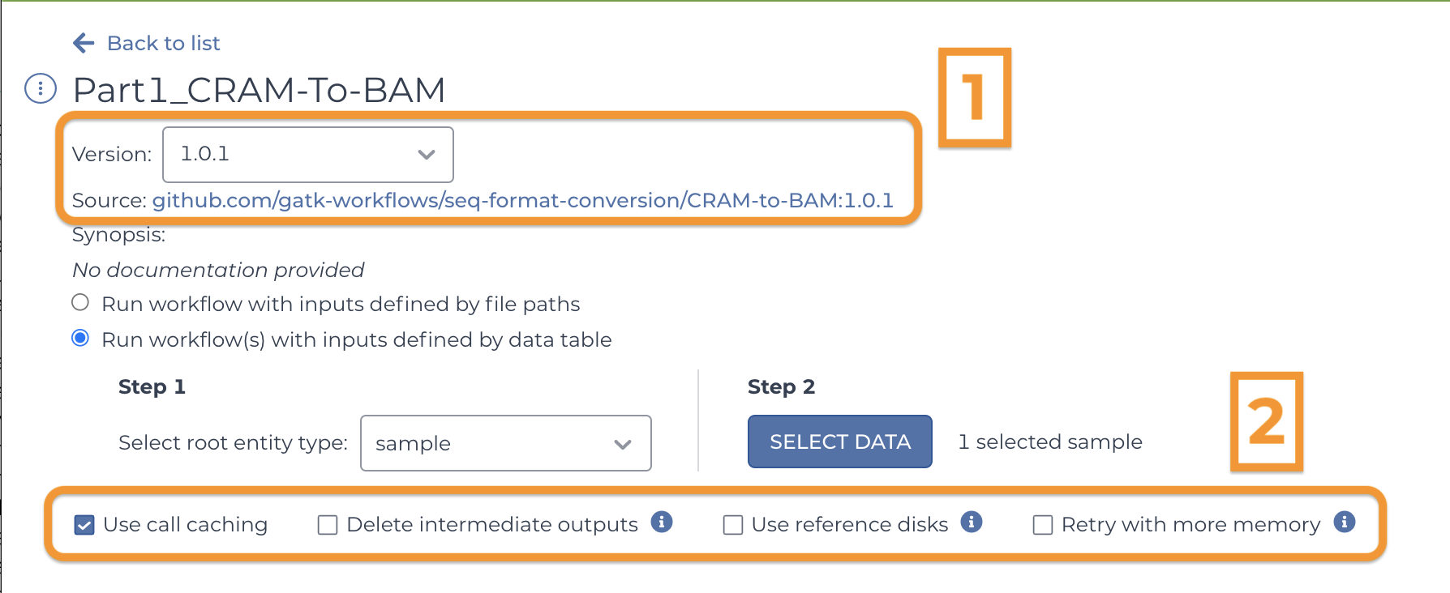Show info for Use reference disks

[972, 522]
